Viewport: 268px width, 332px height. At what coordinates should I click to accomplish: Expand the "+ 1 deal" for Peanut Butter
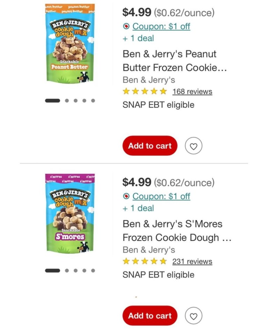[138, 38]
